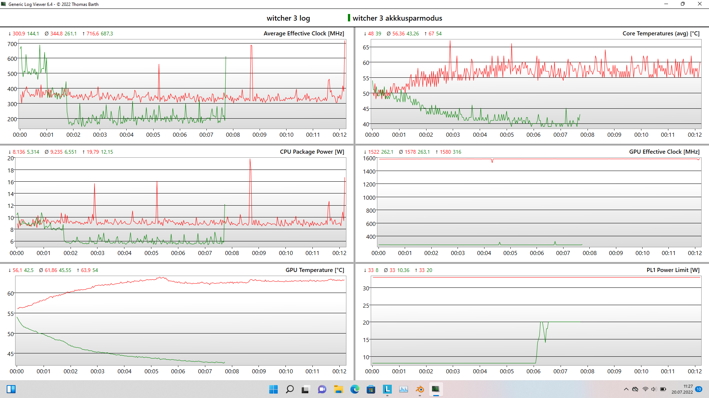Open Microsoft Store from taskbar

tap(371, 389)
